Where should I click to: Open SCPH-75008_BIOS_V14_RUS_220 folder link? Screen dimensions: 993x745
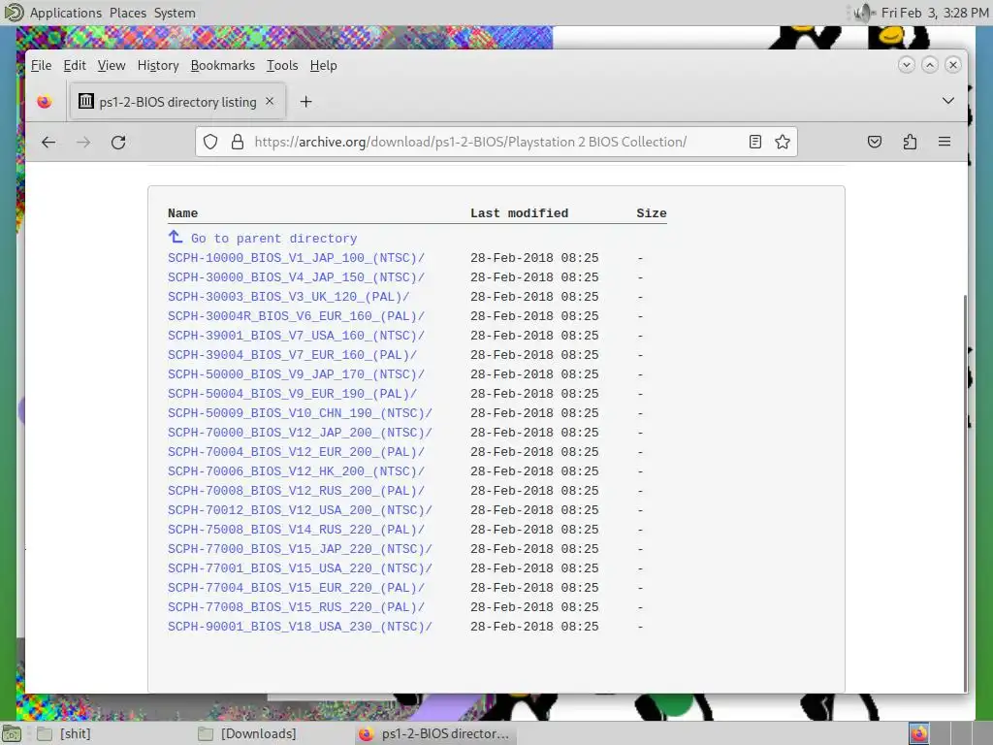point(297,530)
